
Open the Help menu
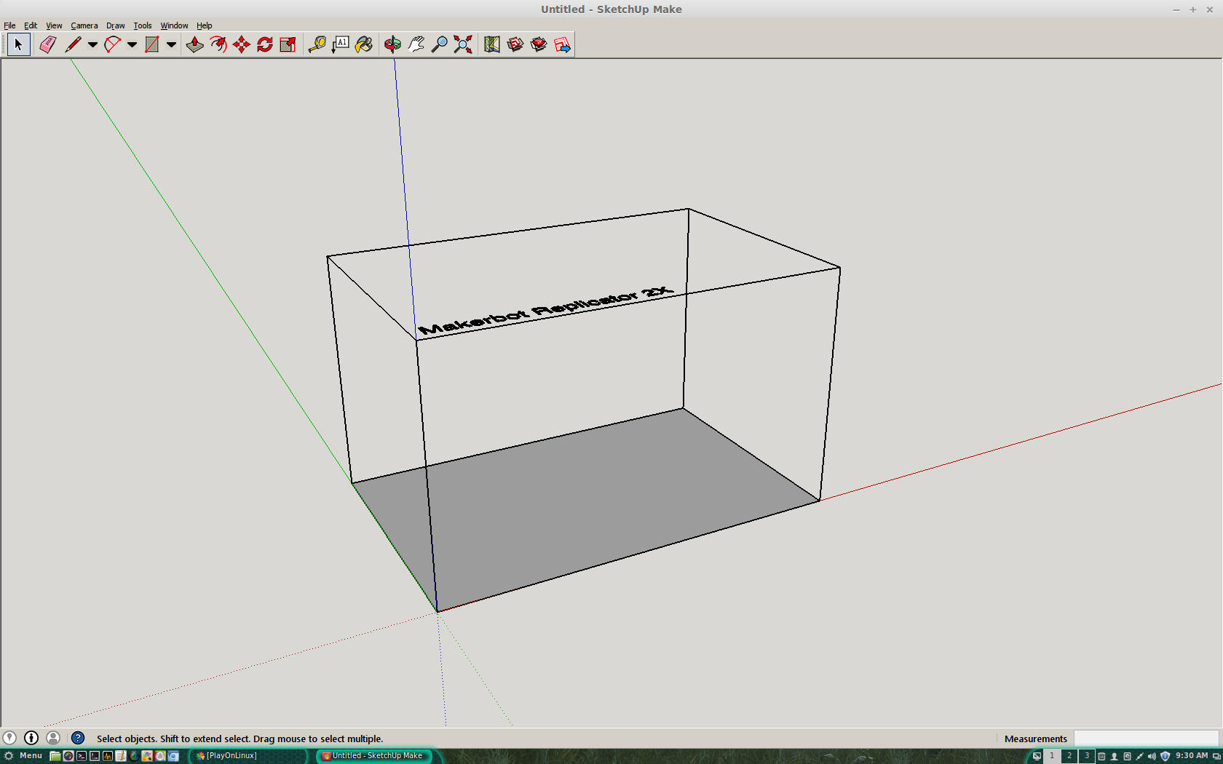click(x=205, y=25)
